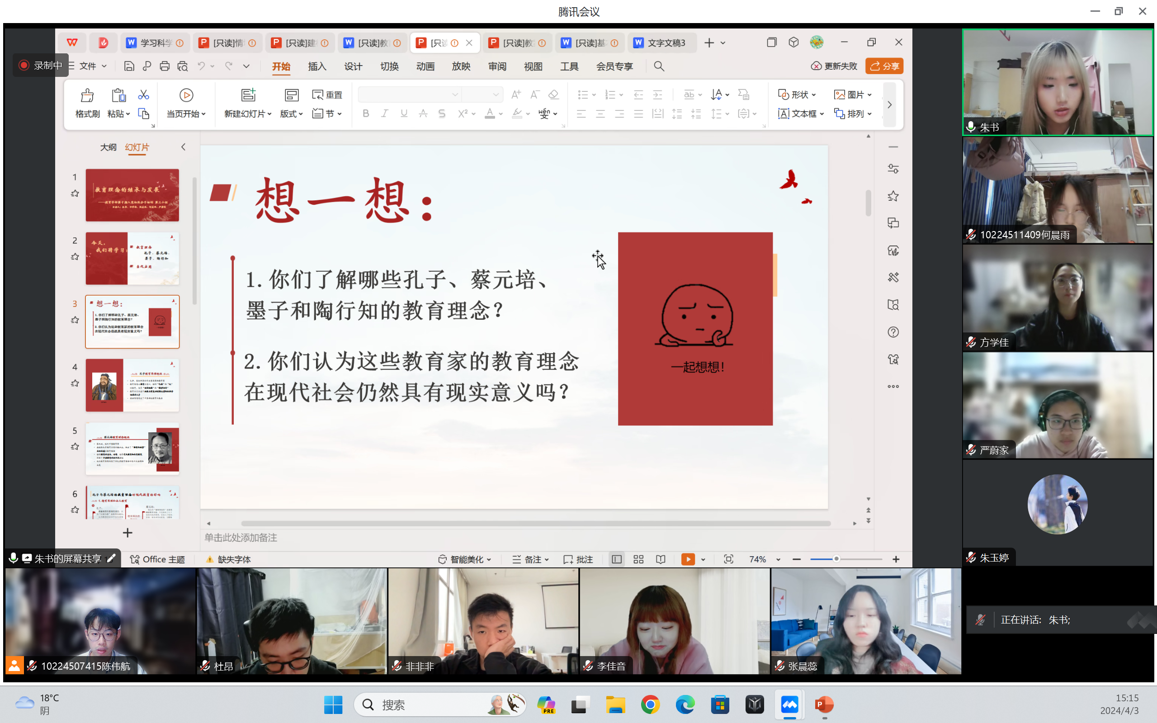Click the add new slide plus icon

(127, 533)
